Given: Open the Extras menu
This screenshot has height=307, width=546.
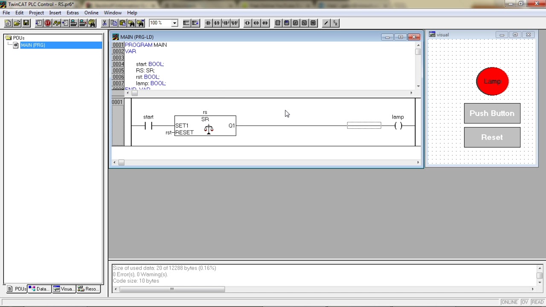Looking at the screenshot, I should (73, 13).
